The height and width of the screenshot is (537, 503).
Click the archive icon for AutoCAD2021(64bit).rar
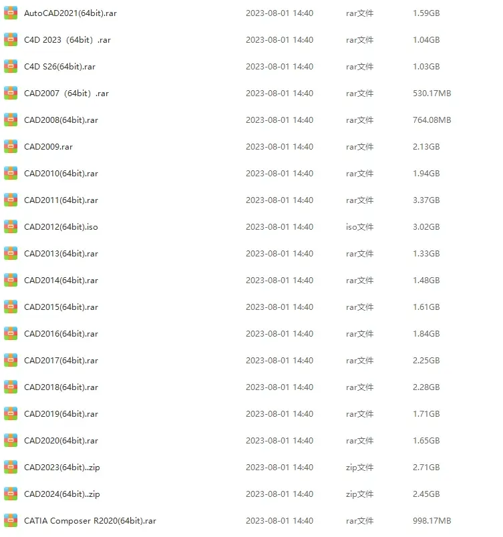click(x=11, y=13)
